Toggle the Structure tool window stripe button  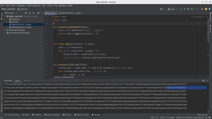coord(1,95)
